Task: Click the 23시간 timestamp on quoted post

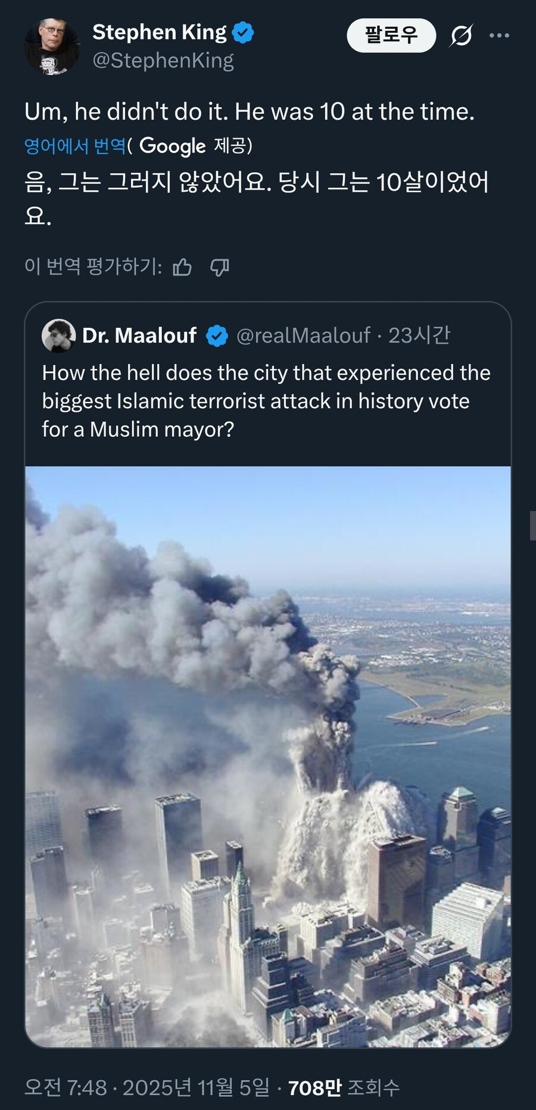Action: 419,336
